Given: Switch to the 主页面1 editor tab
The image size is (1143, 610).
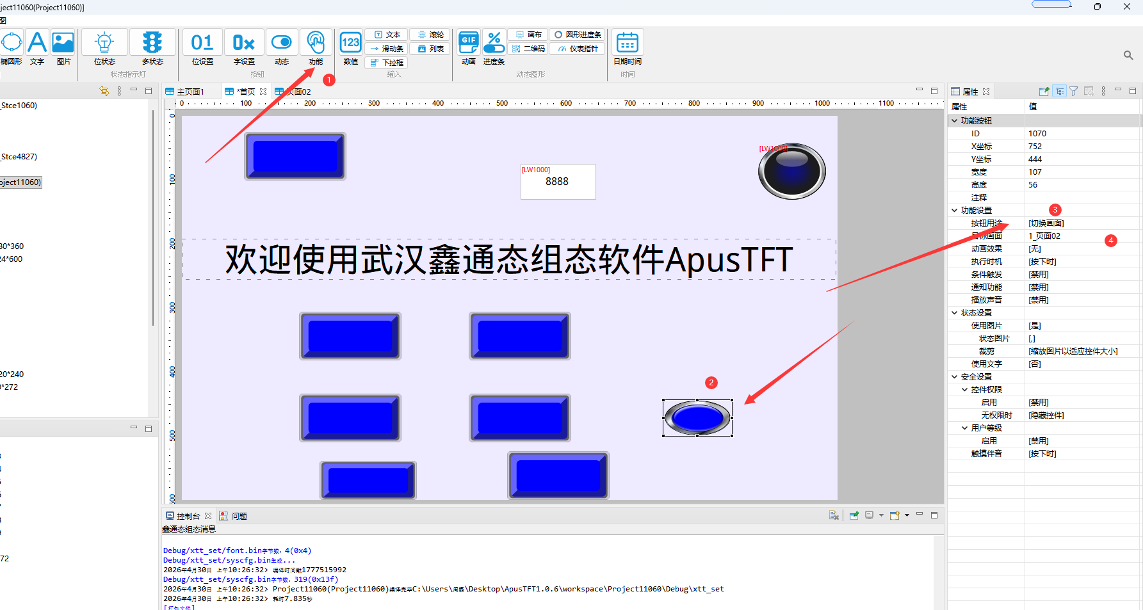Looking at the screenshot, I should pyautogui.click(x=184, y=92).
